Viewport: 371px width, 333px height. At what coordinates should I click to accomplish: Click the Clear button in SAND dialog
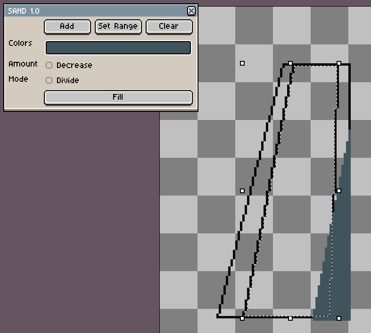[x=169, y=26]
